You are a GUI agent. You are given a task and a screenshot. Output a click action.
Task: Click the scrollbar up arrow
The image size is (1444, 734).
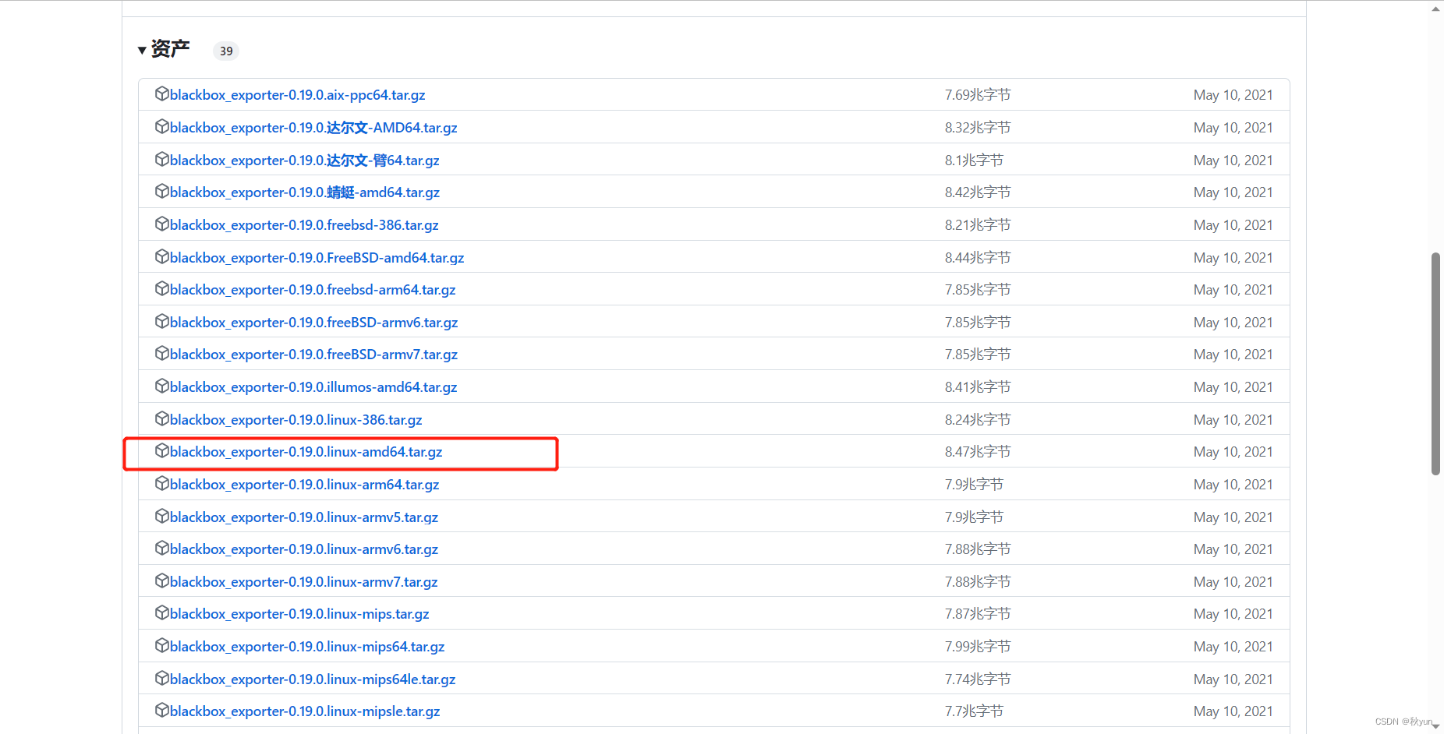point(1435,9)
